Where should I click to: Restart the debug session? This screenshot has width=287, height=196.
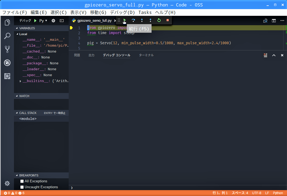pos(159,20)
